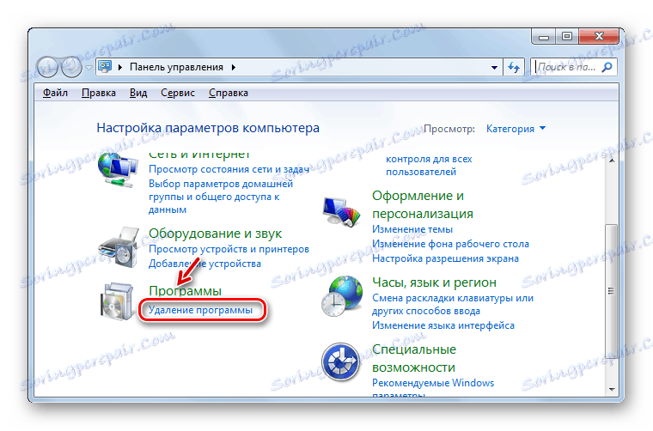Click Смена раскладки клавиатуры link
Viewport: 653px width, 431px height.
pyautogui.click(x=453, y=305)
